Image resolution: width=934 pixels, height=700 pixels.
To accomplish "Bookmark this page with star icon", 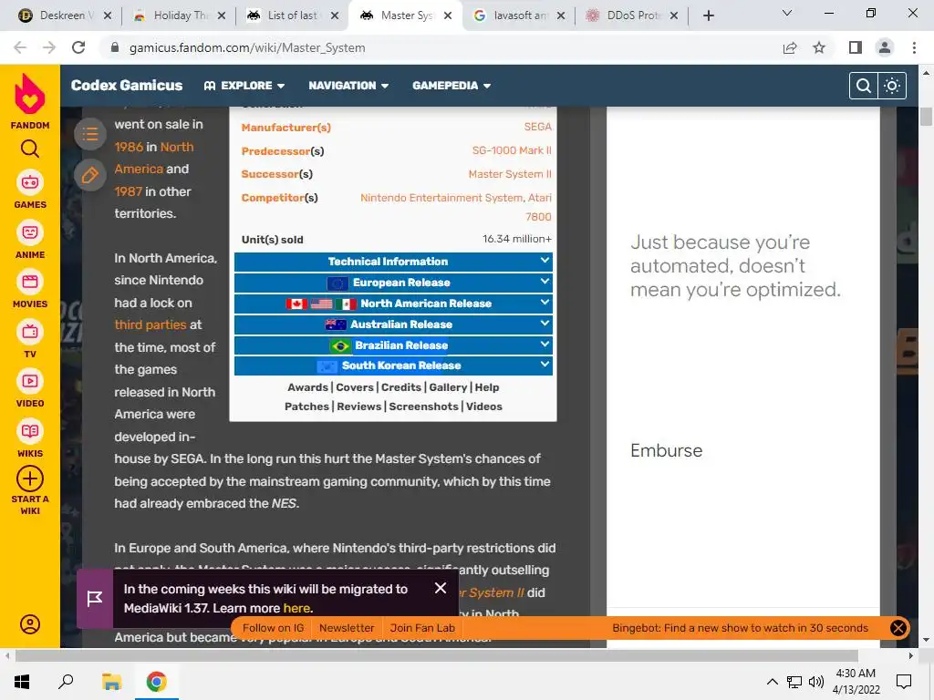I will coord(819,47).
